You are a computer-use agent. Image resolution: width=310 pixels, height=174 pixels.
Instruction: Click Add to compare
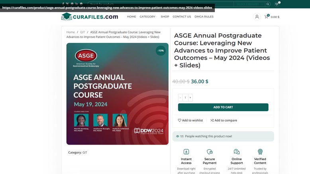pyautogui.click(x=224, y=120)
